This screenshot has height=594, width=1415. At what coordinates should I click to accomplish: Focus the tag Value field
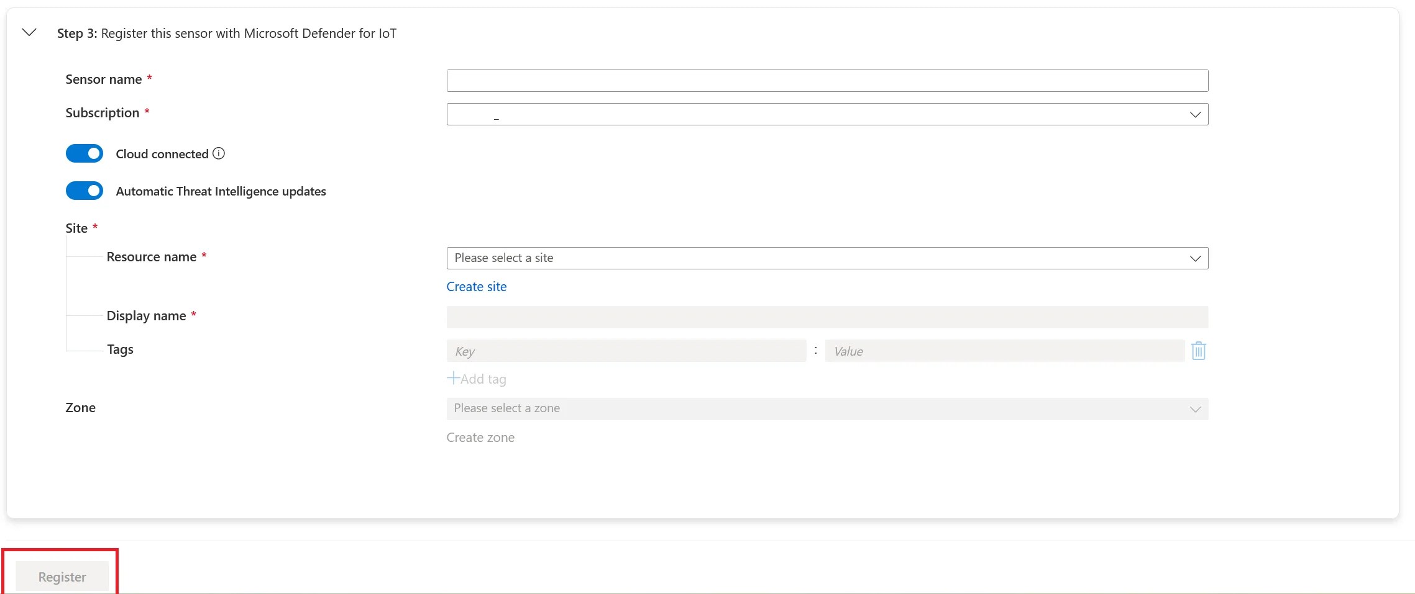coord(1005,351)
